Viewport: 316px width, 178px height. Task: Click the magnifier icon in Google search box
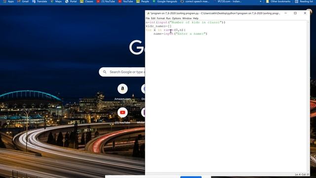pyautogui.click(x=105, y=72)
